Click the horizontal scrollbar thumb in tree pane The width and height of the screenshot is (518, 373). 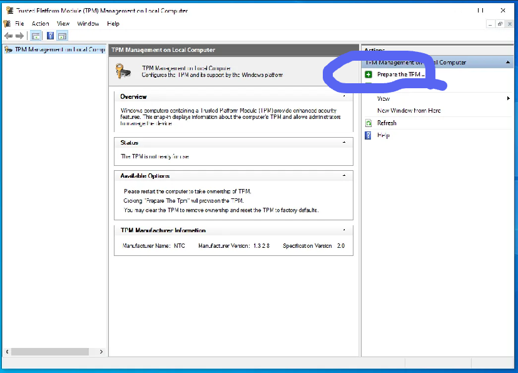coord(50,352)
